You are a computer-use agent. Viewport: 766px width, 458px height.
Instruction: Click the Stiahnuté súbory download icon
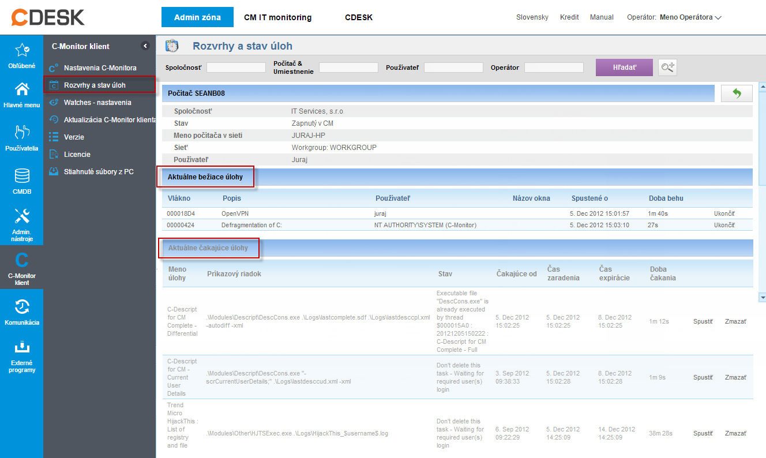coord(54,172)
